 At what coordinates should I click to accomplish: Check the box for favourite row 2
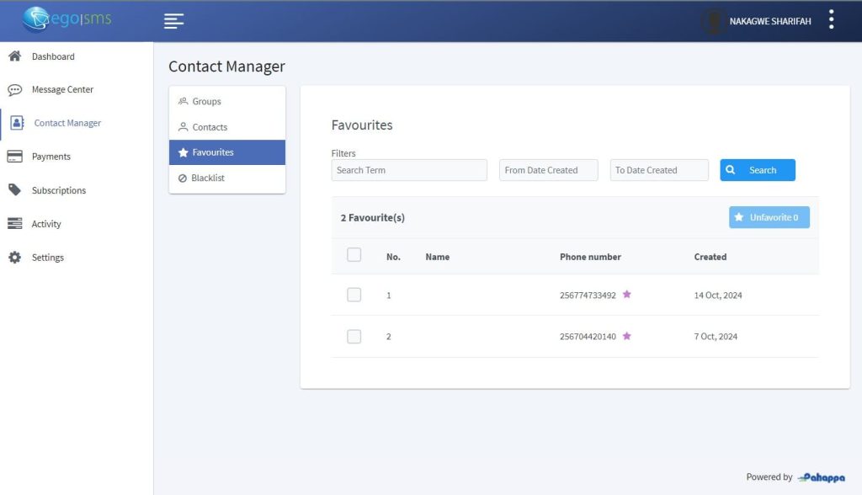click(354, 337)
